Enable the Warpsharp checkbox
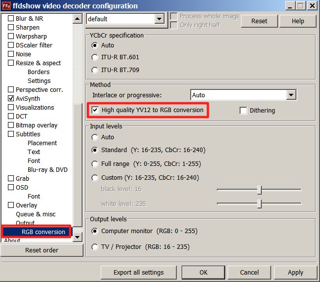 pos(10,36)
